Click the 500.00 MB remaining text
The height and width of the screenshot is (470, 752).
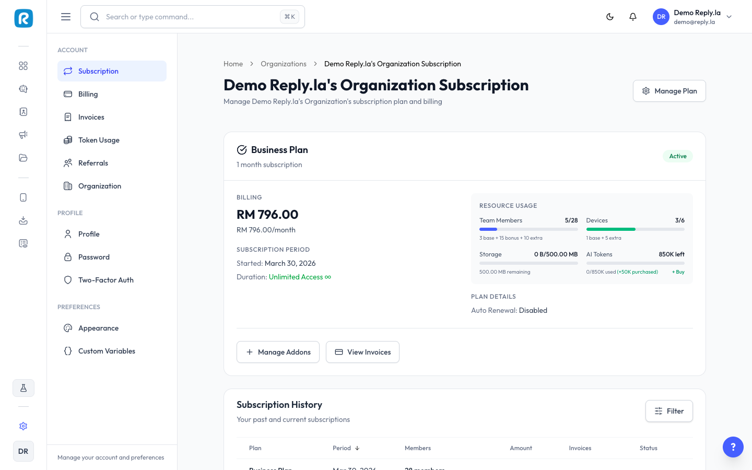504,272
